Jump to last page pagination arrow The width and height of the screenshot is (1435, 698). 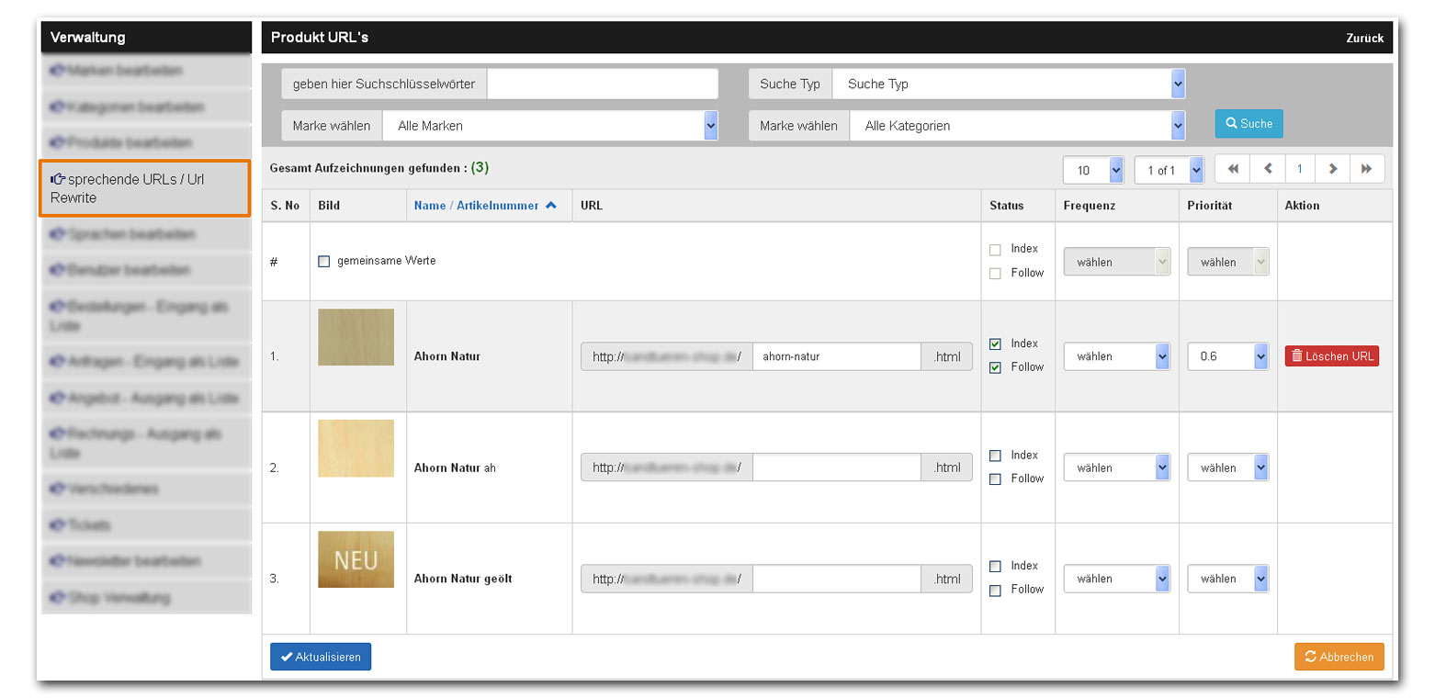pyautogui.click(x=1366, y=169)
